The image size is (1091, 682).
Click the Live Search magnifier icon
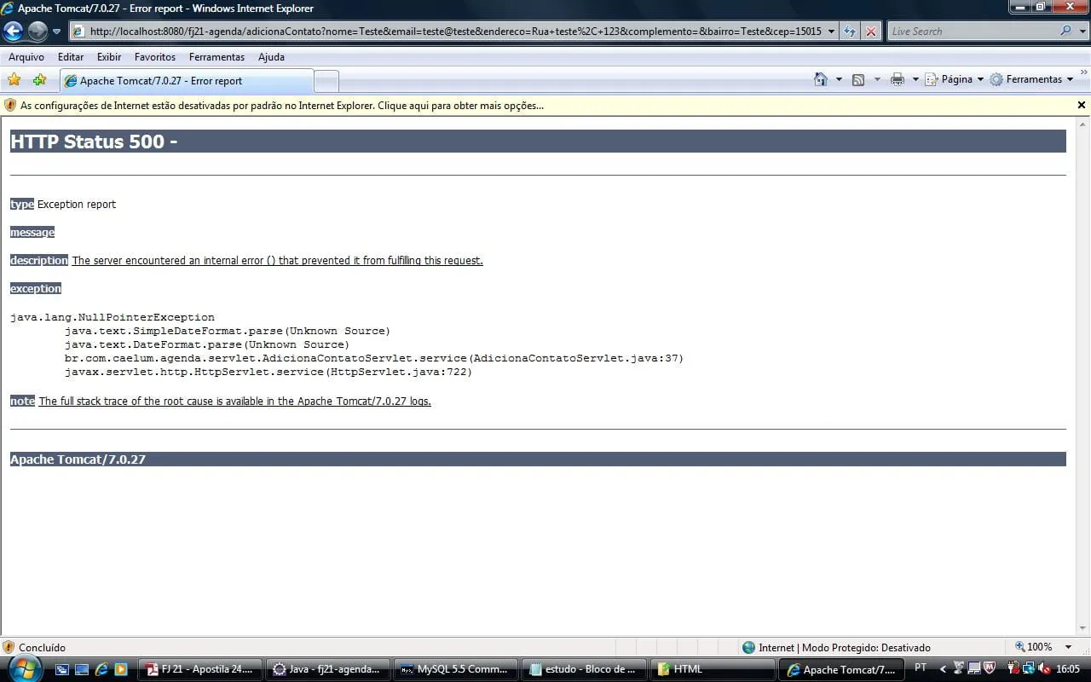click(1066, 32)
